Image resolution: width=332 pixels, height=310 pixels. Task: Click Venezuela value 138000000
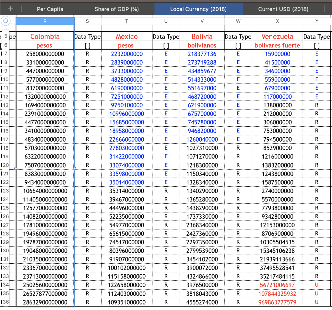(x=278, y=105)
